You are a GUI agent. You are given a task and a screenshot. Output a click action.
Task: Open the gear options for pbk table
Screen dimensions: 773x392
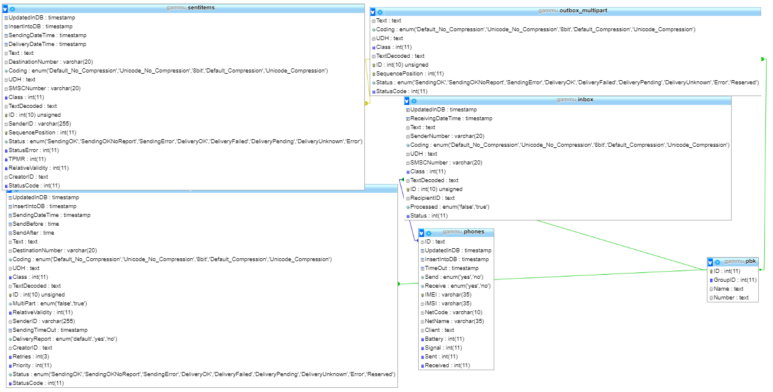(717, 262)
